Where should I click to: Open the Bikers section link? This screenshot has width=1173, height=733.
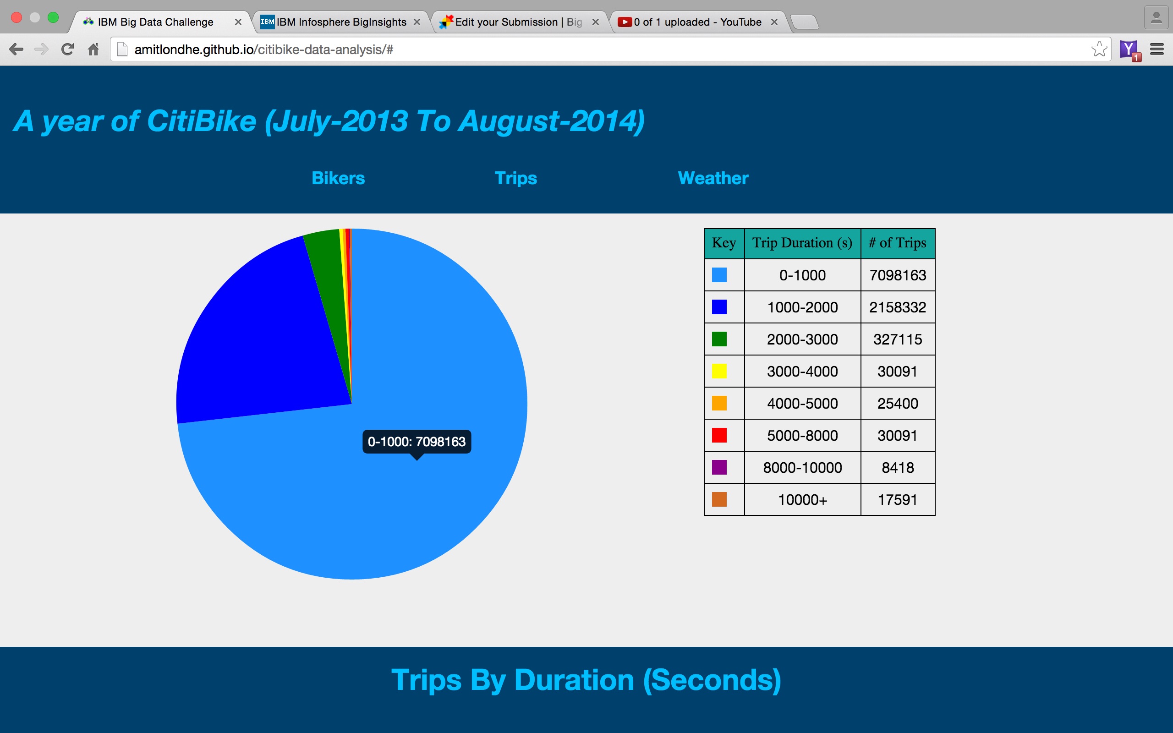click(x=338, y=178)
